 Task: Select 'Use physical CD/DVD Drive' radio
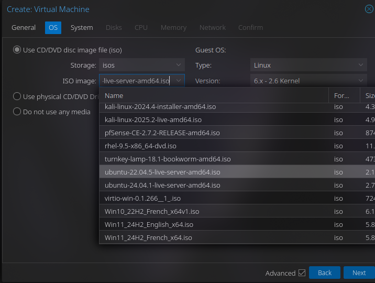[x=17, y=96]
